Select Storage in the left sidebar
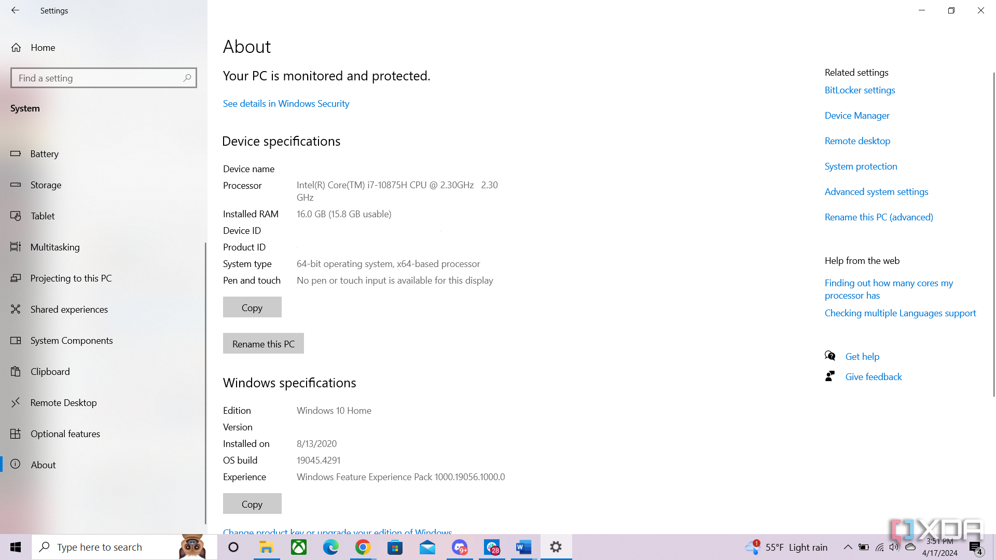 tap(46, 185)
